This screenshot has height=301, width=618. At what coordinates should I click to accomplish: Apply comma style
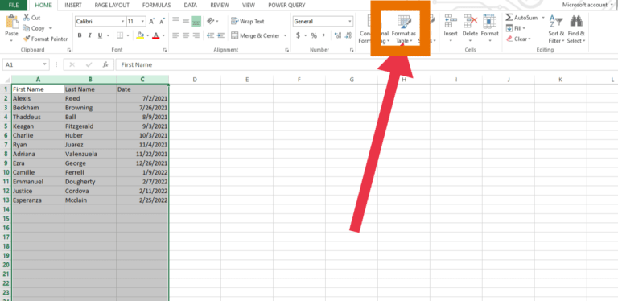tap(324, 35)
